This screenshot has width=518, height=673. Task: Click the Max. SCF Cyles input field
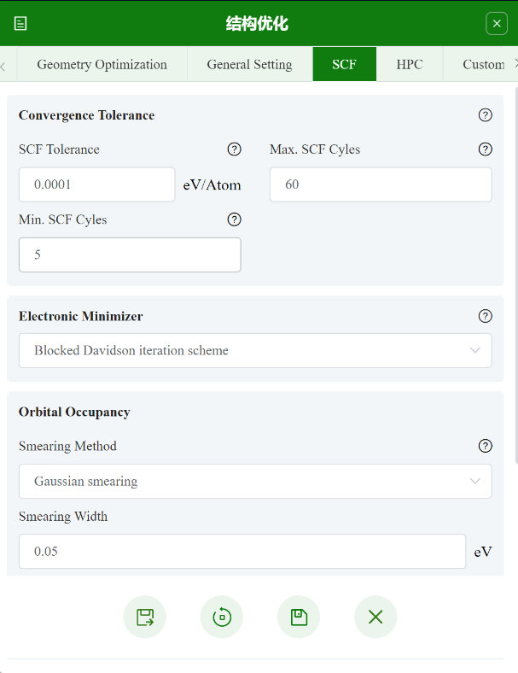click(381, 184)
